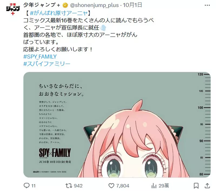This screenshot has height=191, width=216.
Task: View analytics via the bar chart icon
Action: (x=154, y=186)
